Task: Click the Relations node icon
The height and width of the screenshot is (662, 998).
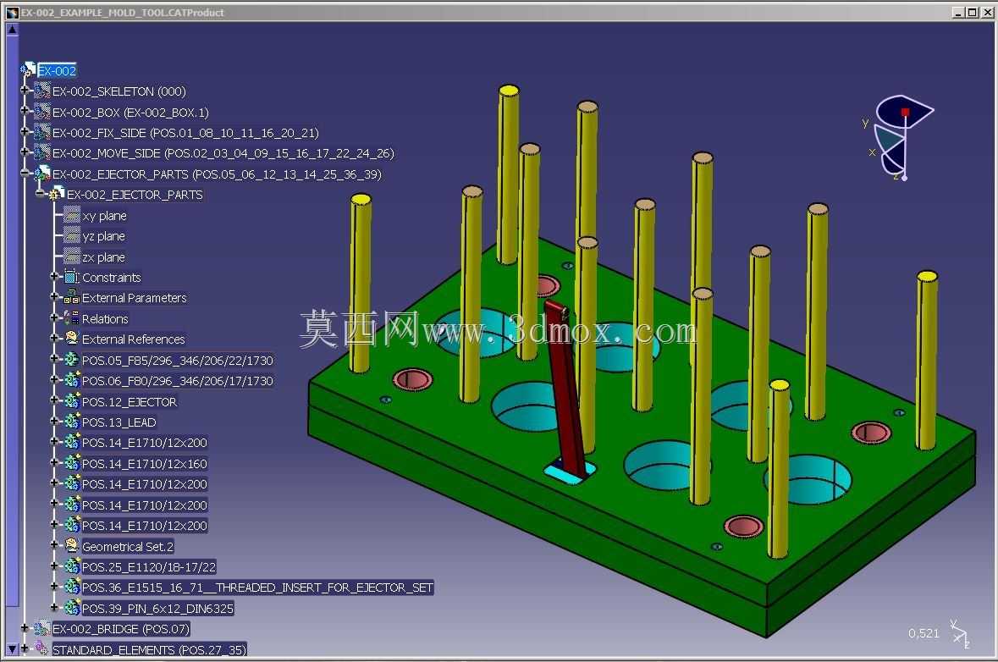Action: click(72, 318)
